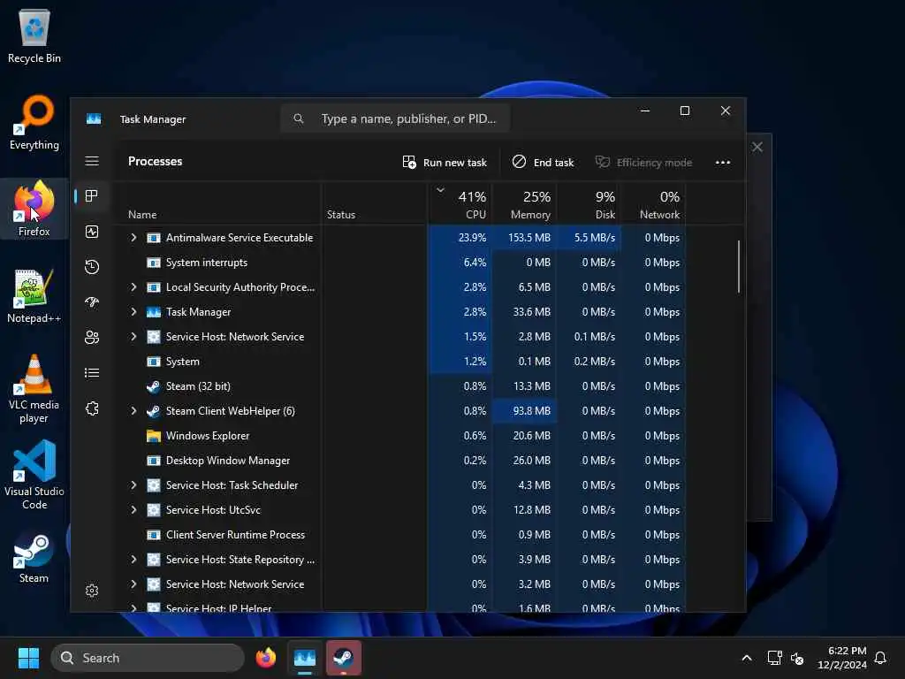Open the Performance page icon in sidebar

click(92, 232)
